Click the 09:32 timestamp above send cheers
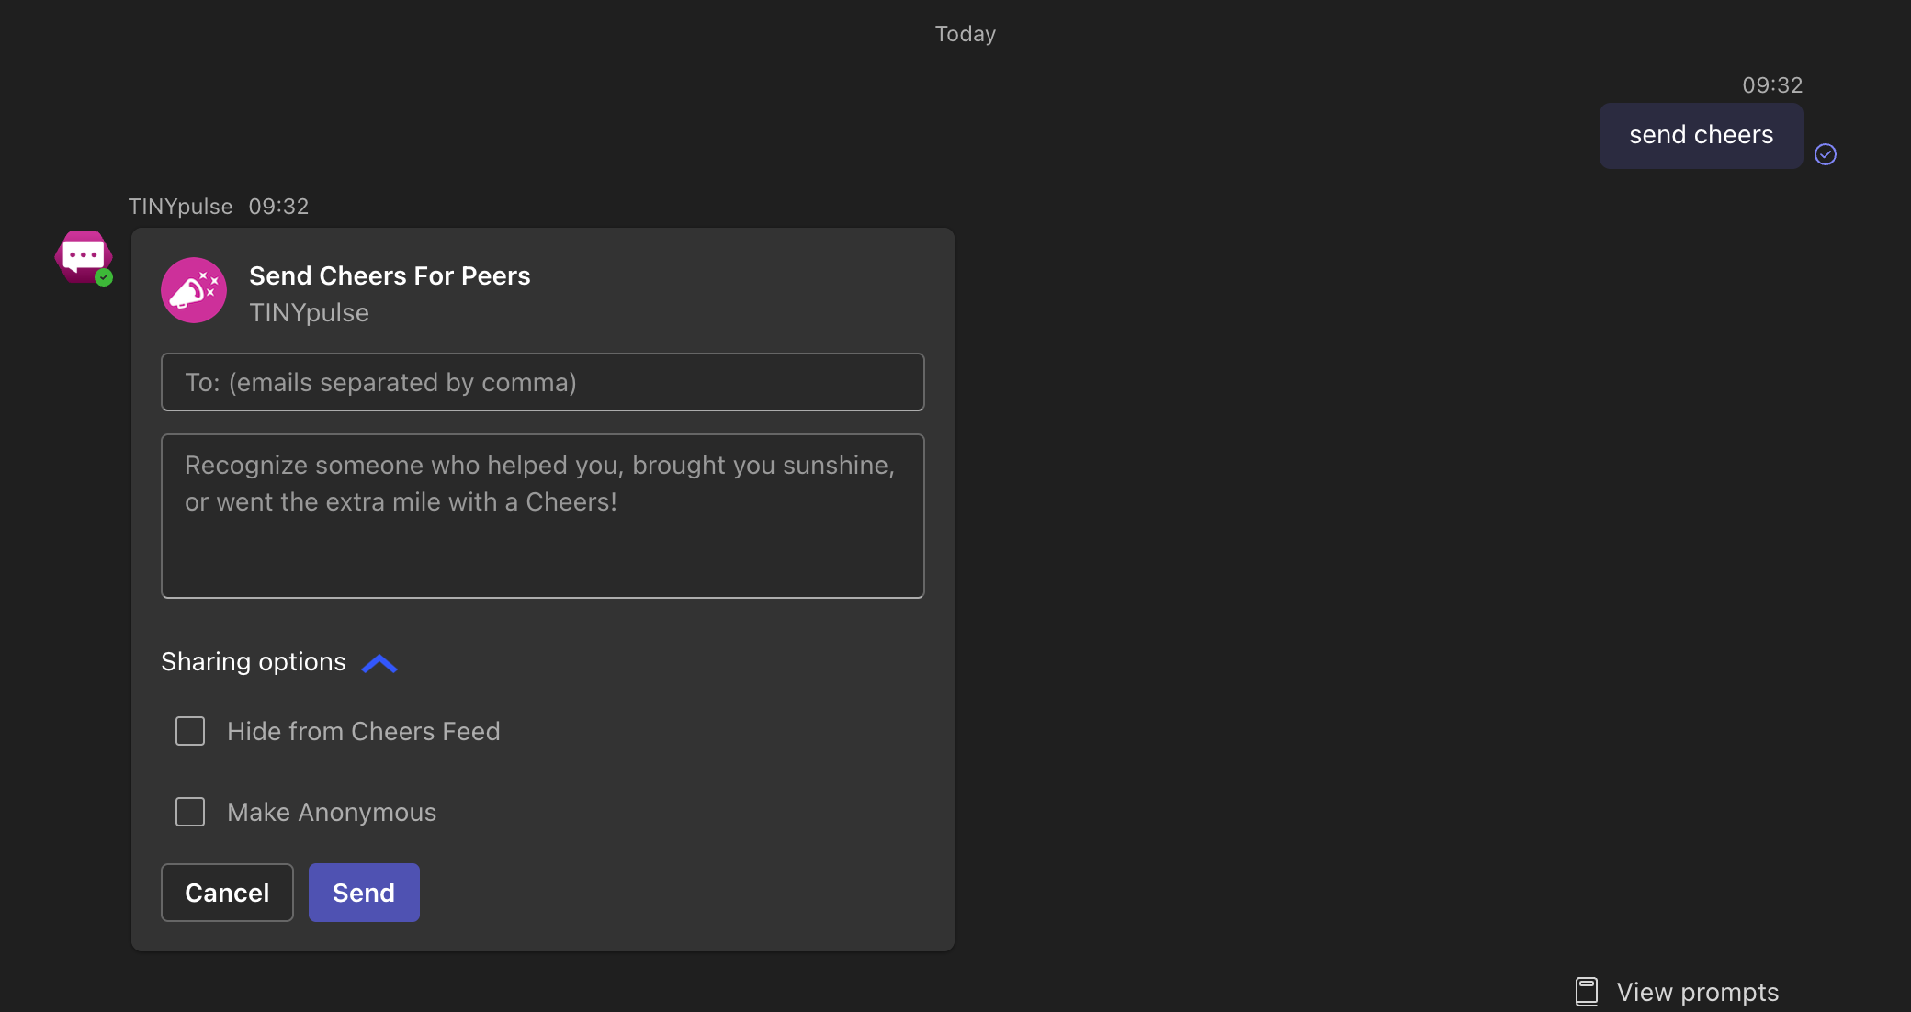The height and width of the screenshot is (1012, 1911). (x=1772, y=84)
